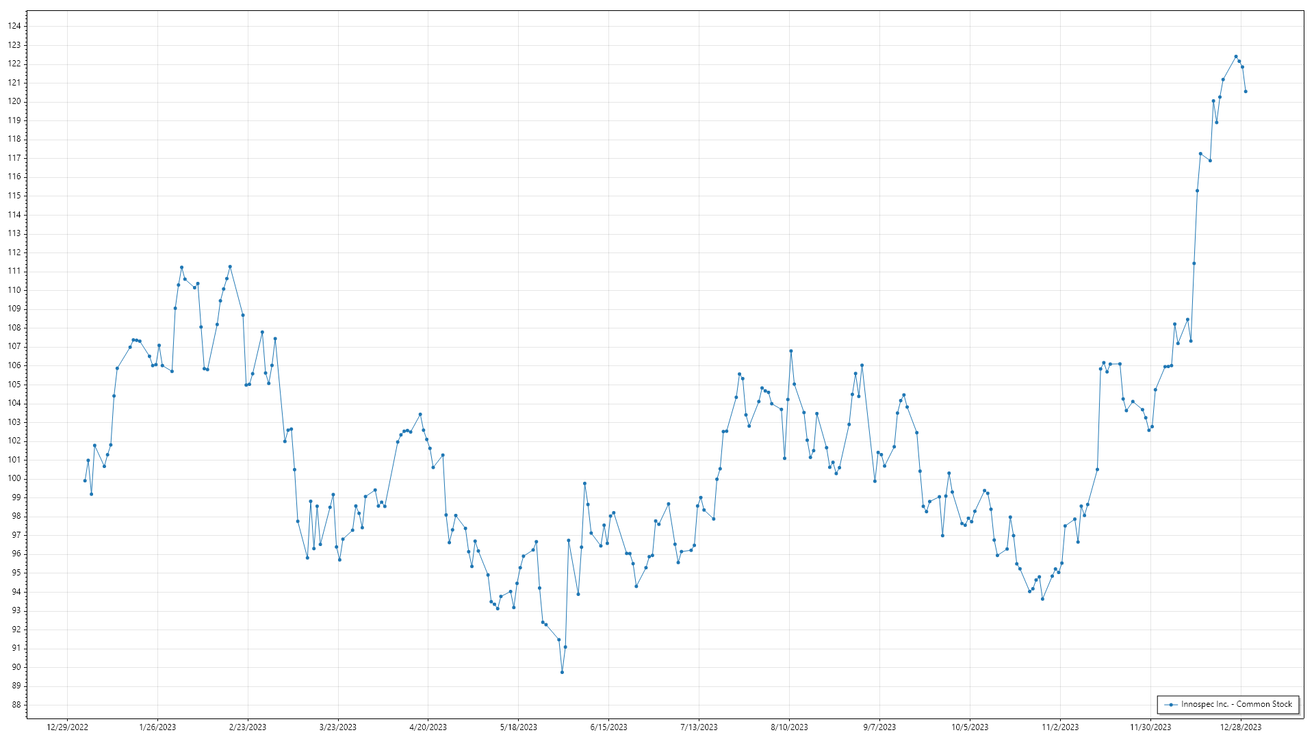Click the 8/10/2023 x-axis date label
The height and width of the screenshot is (739, 1314).
789,727
